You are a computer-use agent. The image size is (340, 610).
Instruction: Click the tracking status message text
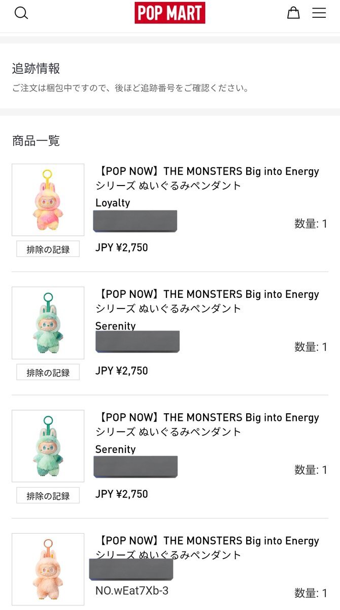tap(131, 88)
